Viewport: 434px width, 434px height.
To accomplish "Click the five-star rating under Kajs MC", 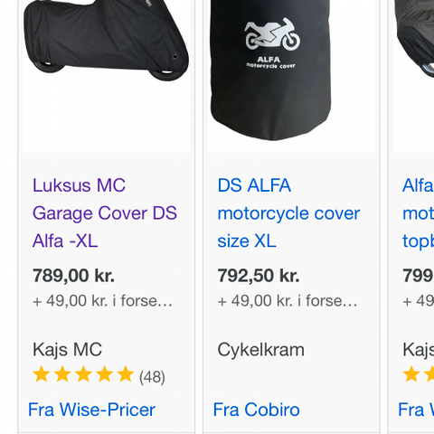I will click(83, 374).
